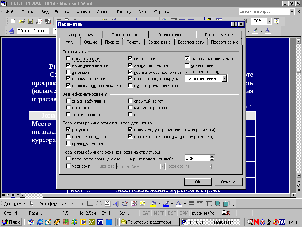This screenshot has width=302, height=227.
Task: Toggle the 'коды полей' checkbox
Action: [x=187, y=65]
